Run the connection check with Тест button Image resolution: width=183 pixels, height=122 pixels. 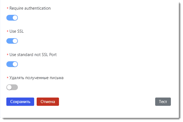(163, 102)
